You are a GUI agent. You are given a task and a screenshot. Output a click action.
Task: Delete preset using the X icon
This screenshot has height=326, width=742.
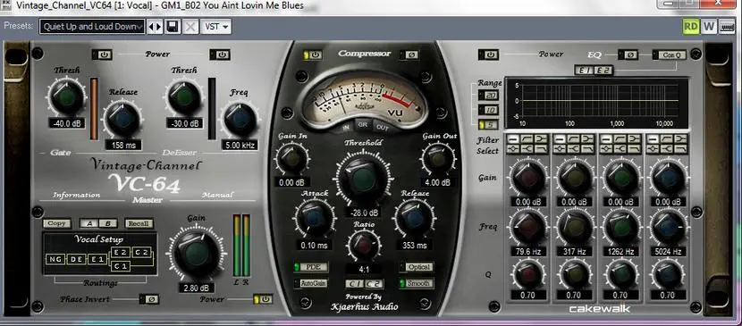coord(190,27)
